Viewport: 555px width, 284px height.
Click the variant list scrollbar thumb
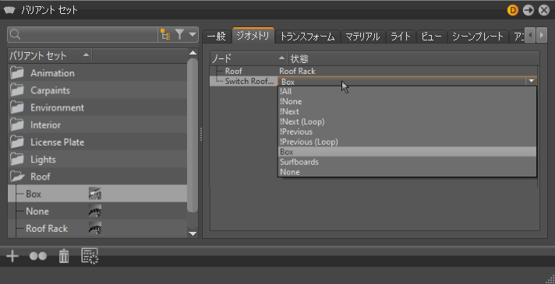point(193,135)
